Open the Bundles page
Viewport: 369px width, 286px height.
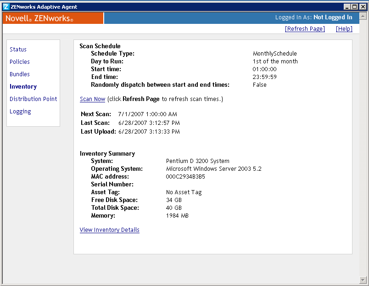pos(20,74)
